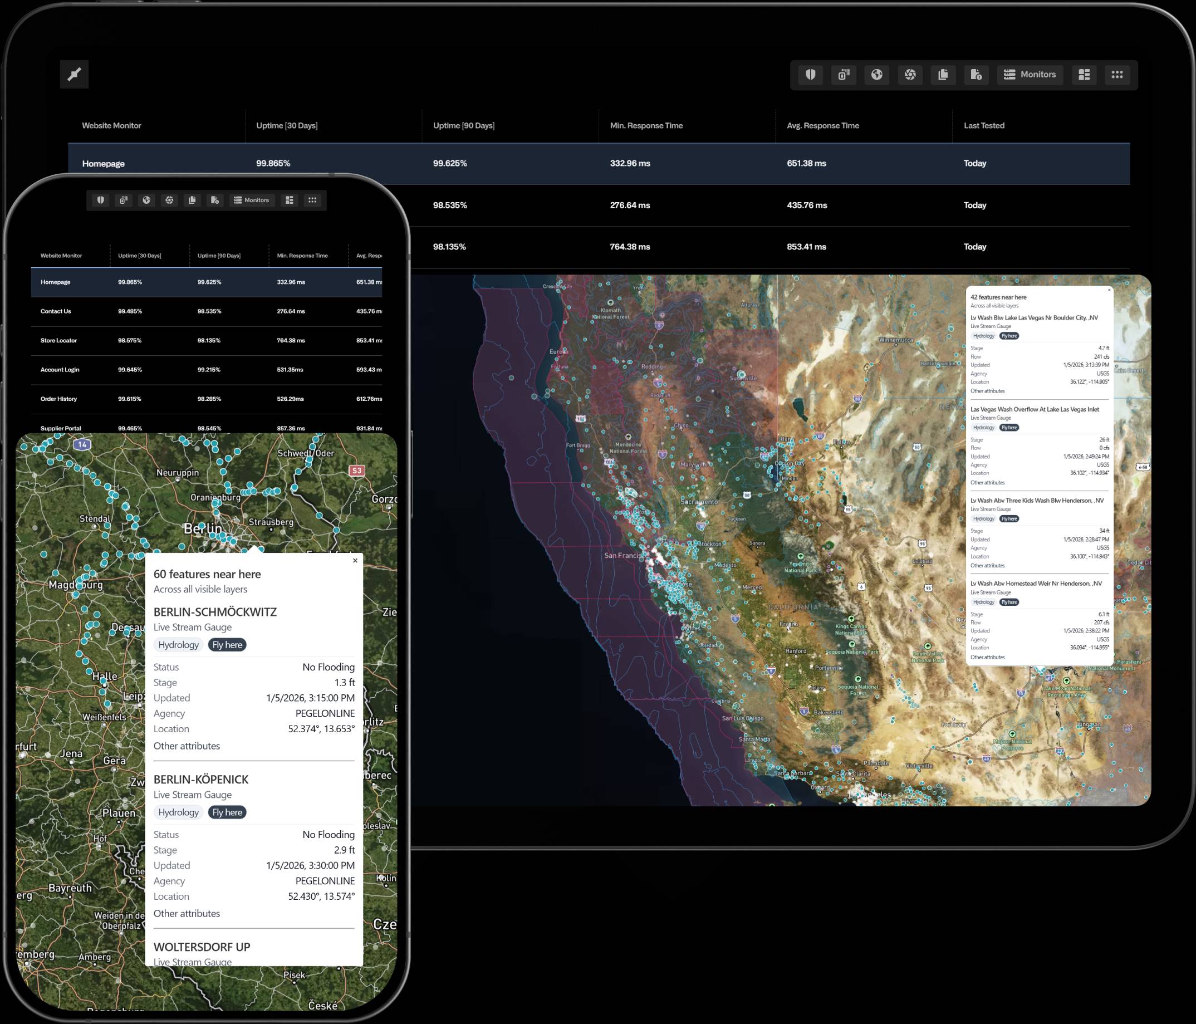Select the Monitors tab in phone toolbar
Viewport: 1196px width, 1024px height.
point(251,200)
